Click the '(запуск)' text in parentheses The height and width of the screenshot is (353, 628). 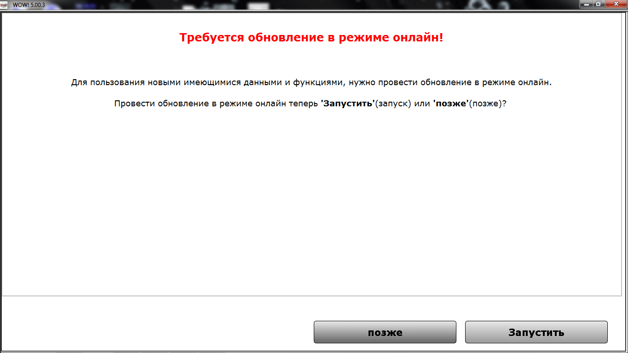coord(393,104)
